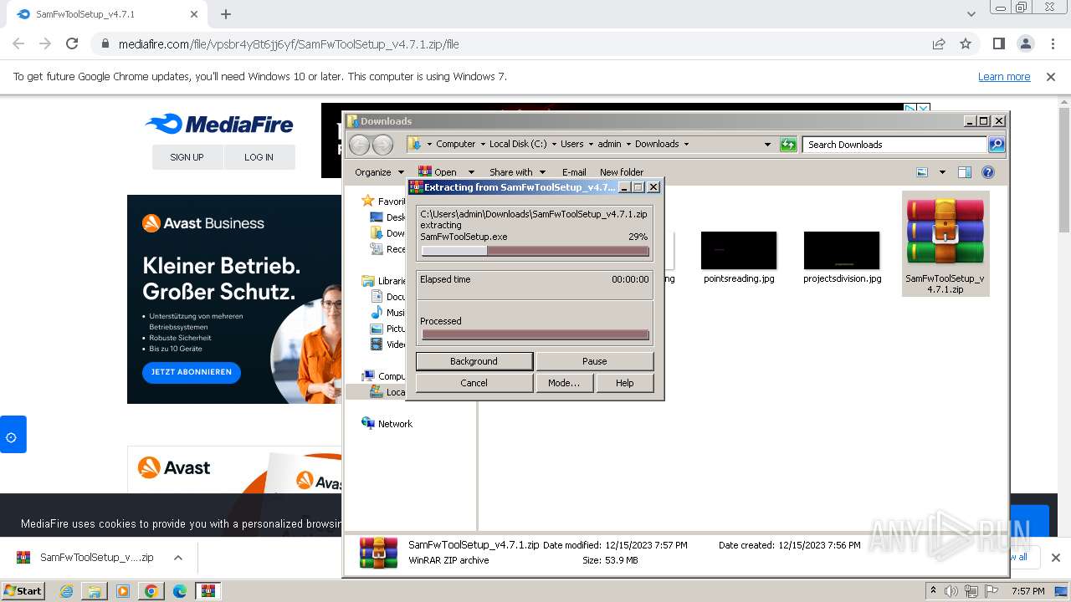Viewport: 1071px width, 602px height.
Task: Click SIGN UP on MediaFire
Action: (x=187, y=157)
